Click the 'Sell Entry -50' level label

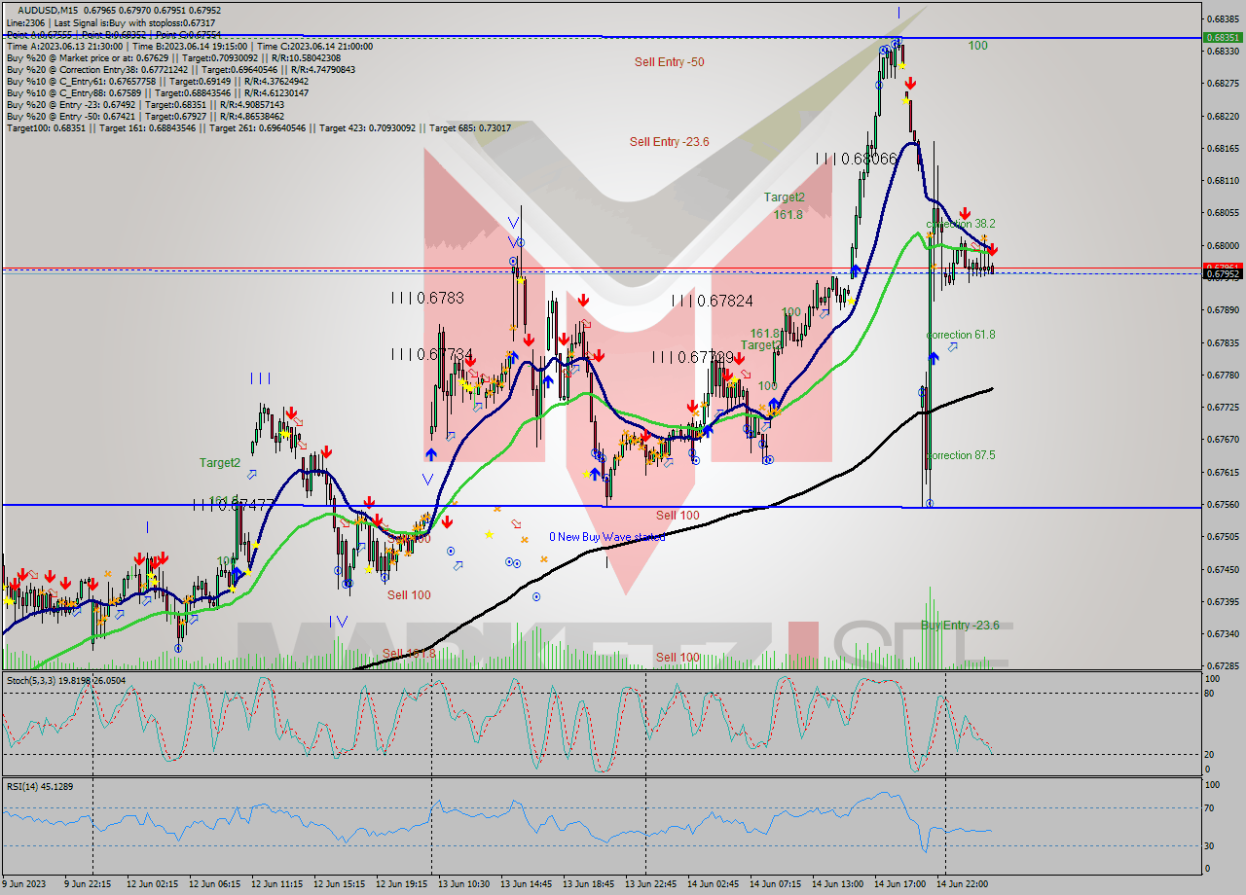coord(669,61)
